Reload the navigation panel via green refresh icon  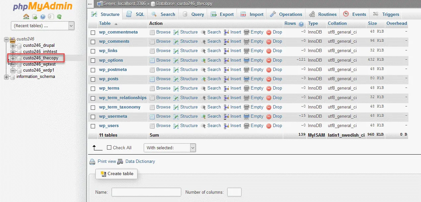(x=59, y=17)
